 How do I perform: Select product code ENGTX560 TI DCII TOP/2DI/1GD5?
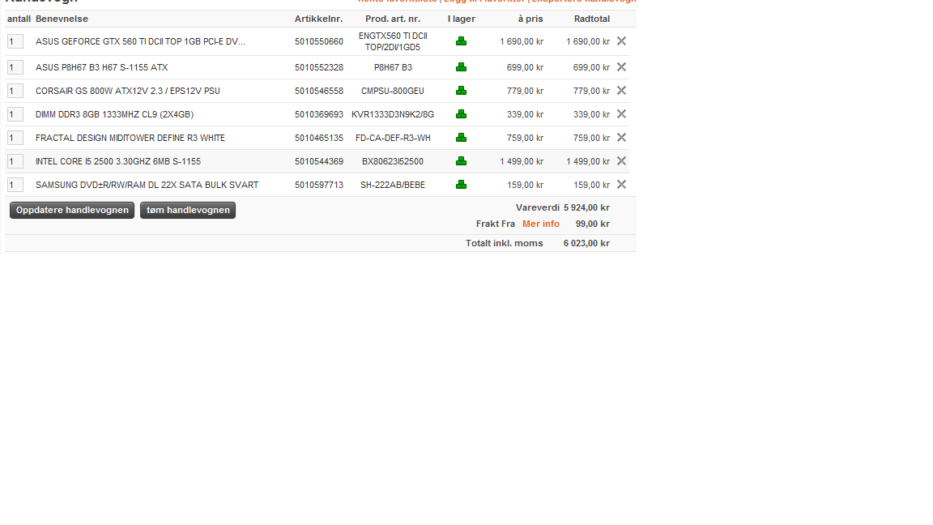393,41
